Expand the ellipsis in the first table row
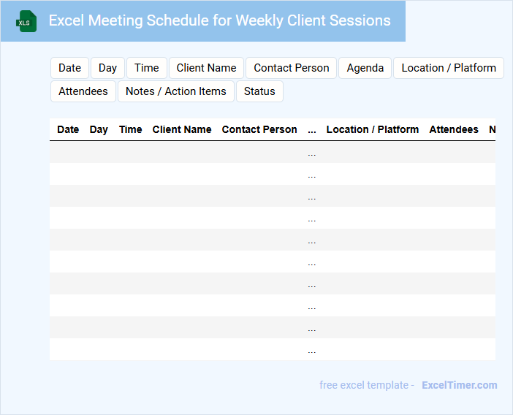513x415 pixels. [x=312, y=153]
